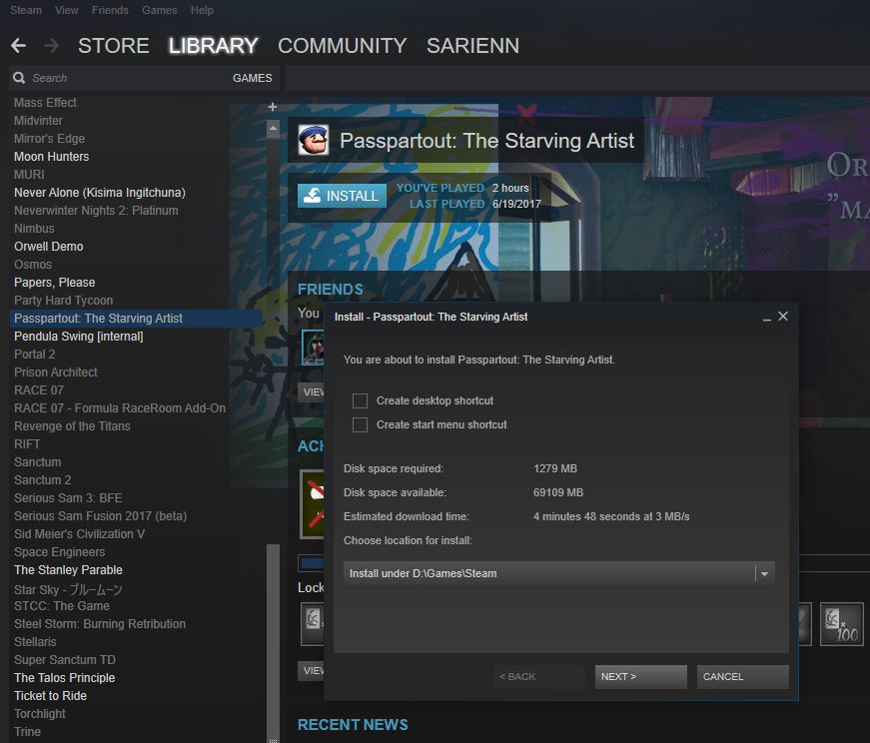Switch to the COMMUNITY tab
870x743 pixels.
tap(343, 46)
